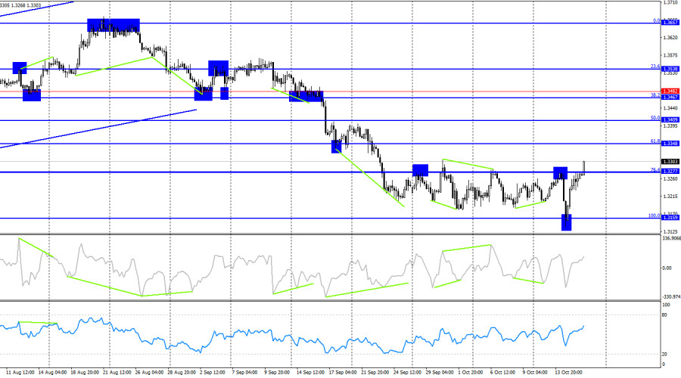Click the 100.0 Fibonacci level label

[654, 215]
